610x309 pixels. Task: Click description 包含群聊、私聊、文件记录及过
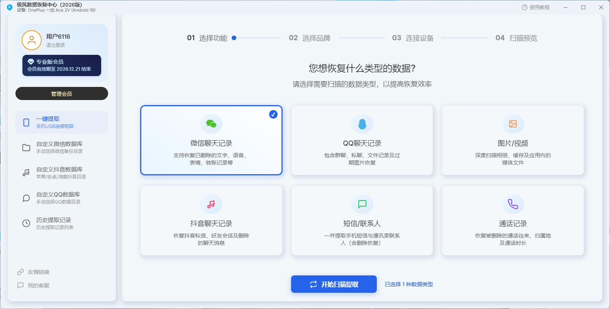click(362, 155)
